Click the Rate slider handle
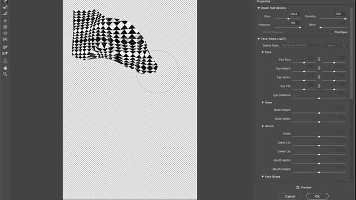This screenshot has height=200, width=356. click(320, 27)
